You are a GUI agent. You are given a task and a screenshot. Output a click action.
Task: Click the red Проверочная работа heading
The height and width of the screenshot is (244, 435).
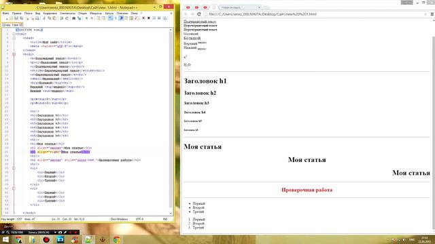(307, 190)
